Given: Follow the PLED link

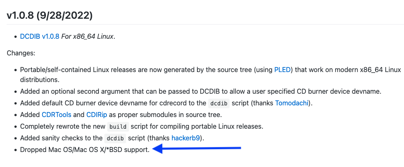Looking at the screenshot, I should [283, 70].
